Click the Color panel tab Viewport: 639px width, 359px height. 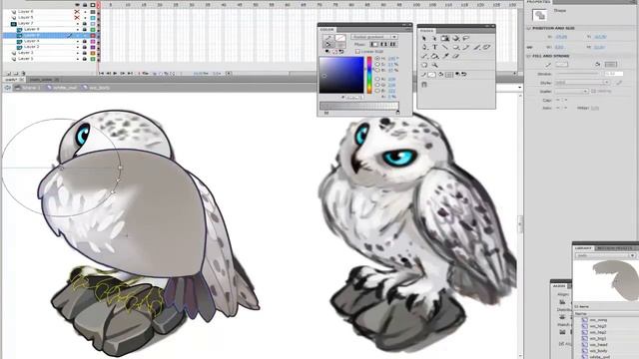click(x=326, y=30)
